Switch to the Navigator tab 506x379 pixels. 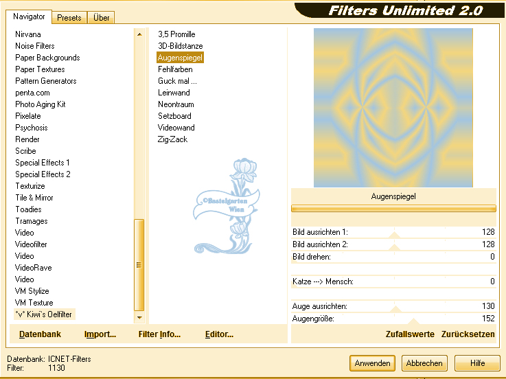pyautogui.click(x=29, y=16)
